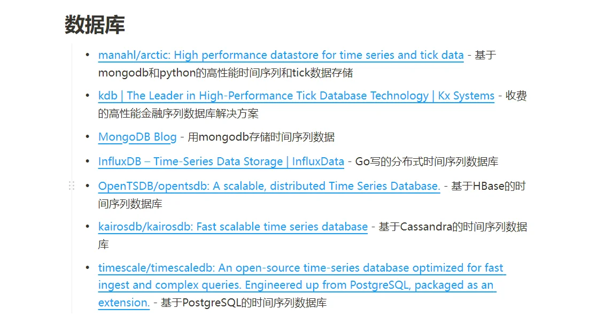This screenshot has height=324, width=597.
Task: Visit the OpenTSDB/opentsdb repository link
Action: coord(269,186)
